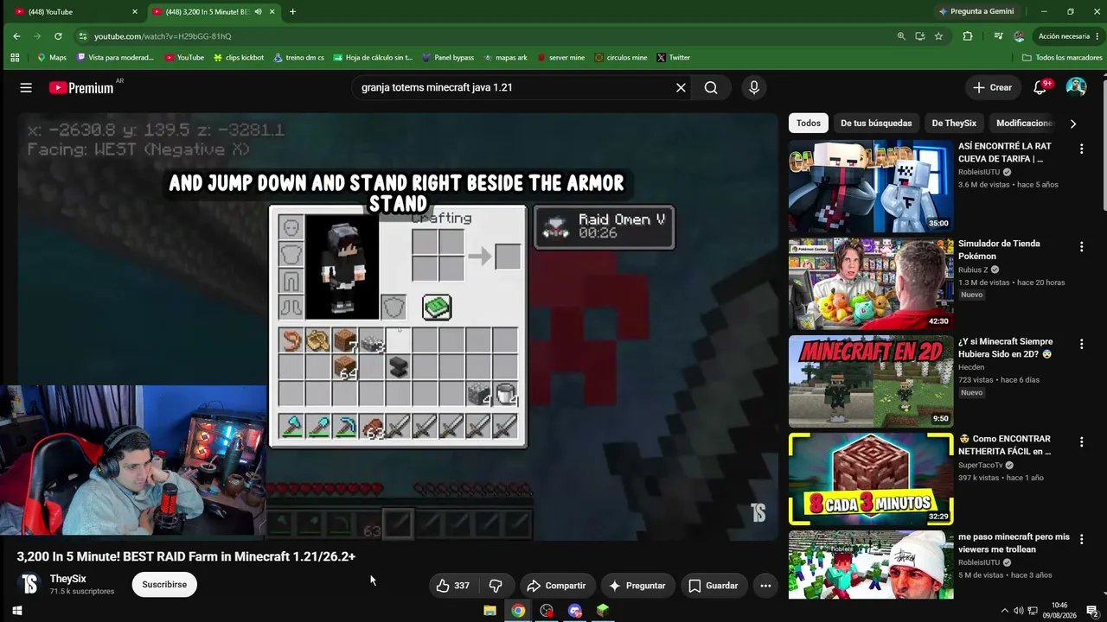
Task: Open the Maps bookmark
Action: pos(51,58)
